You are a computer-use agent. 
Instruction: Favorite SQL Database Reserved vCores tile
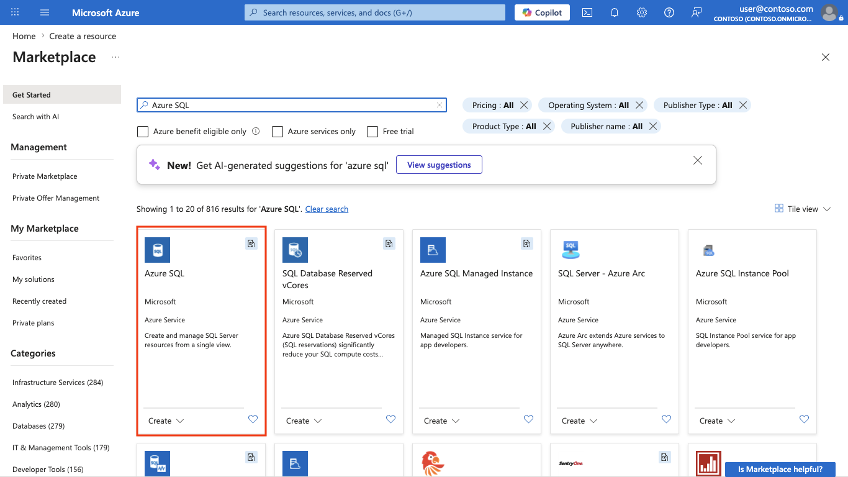pos(390,419)
